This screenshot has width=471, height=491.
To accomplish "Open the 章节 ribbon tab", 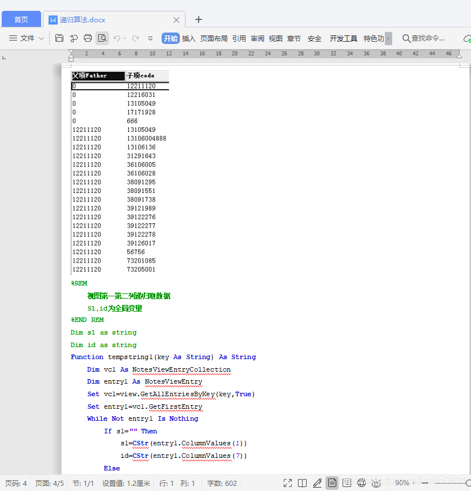I will click(294, 38).
